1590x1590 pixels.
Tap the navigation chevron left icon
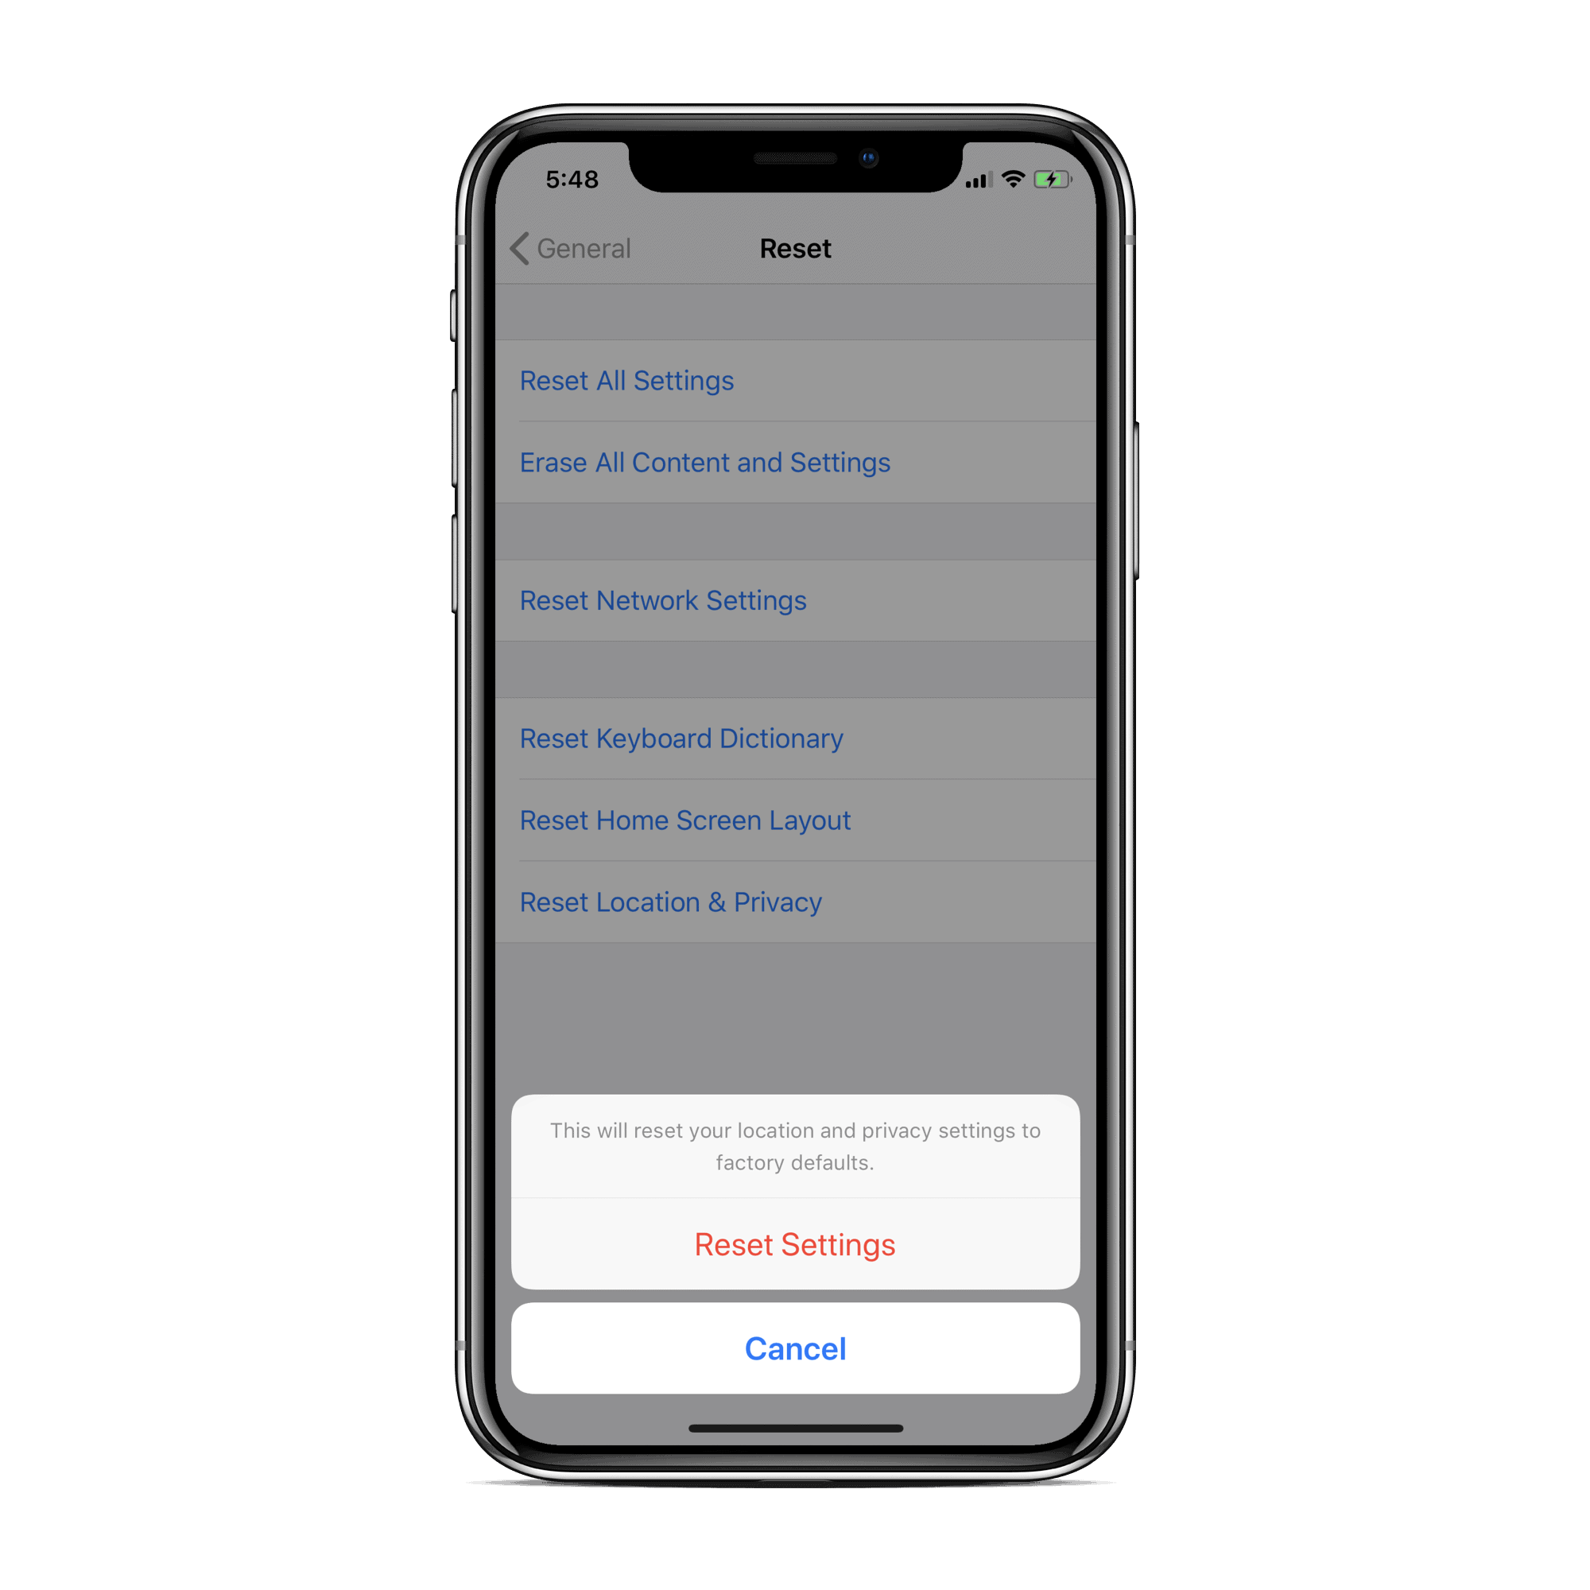520,247
